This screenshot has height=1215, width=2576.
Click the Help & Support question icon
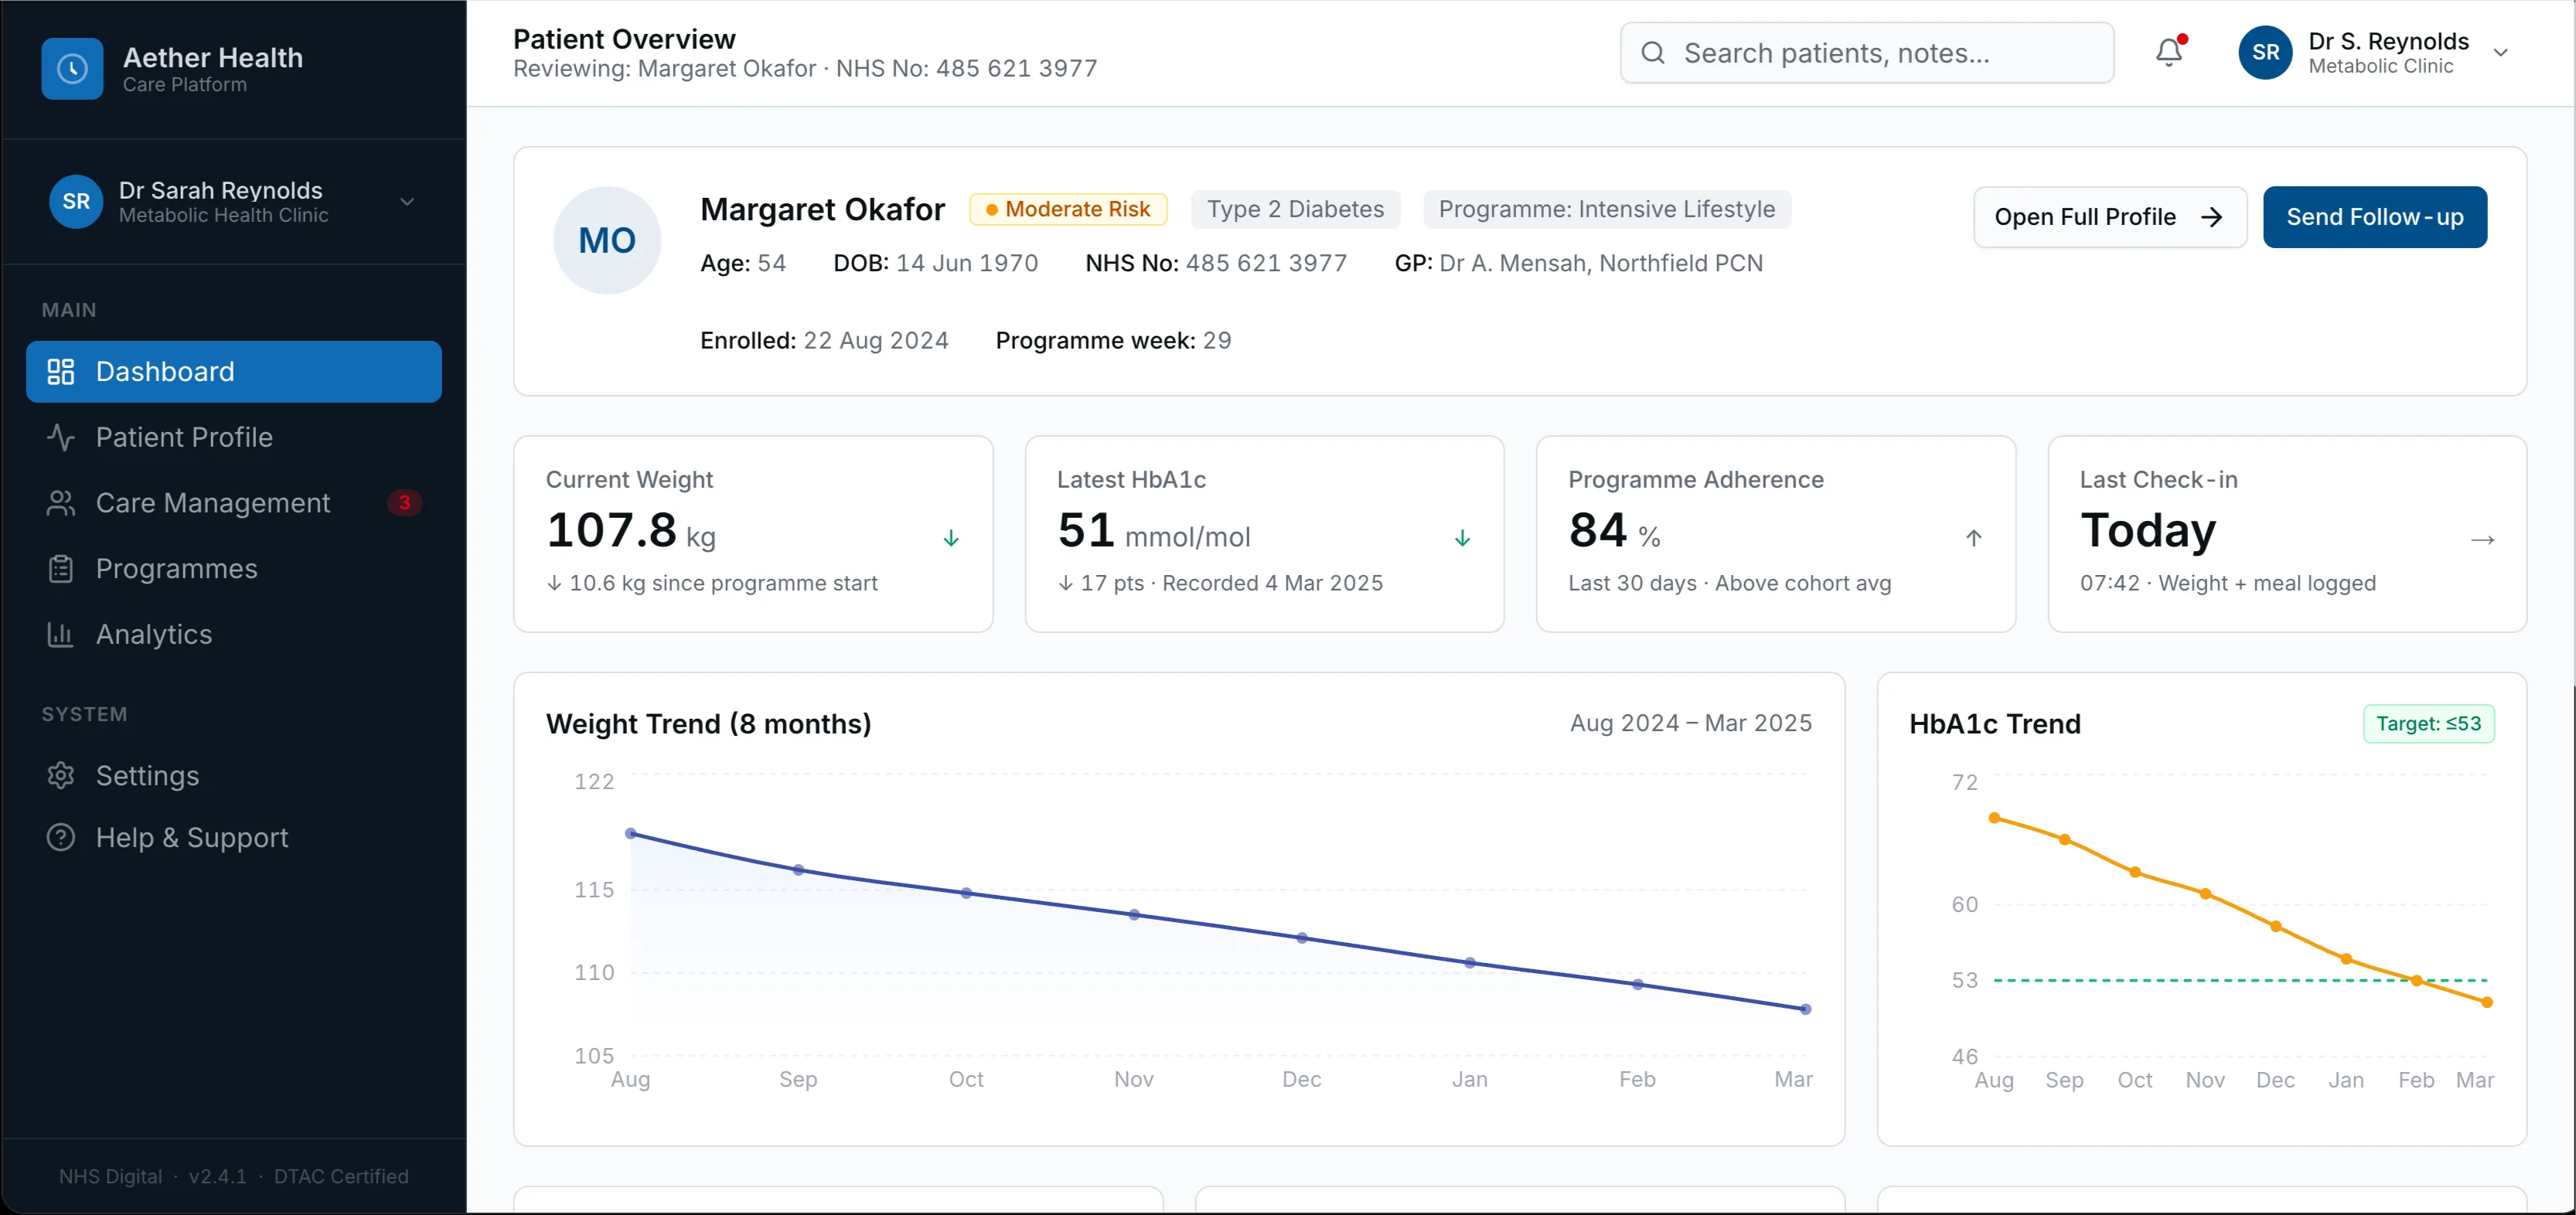pyautogui.click(x=61, y=837)
